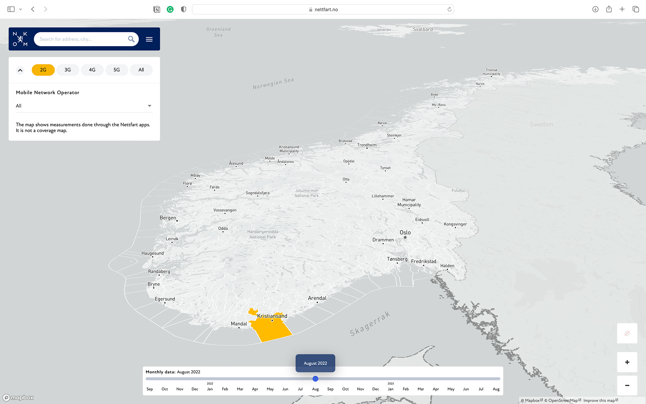Screen dimensions: 646x404
Task: Click the Grammarly extension icon
Action: point(170,9)
